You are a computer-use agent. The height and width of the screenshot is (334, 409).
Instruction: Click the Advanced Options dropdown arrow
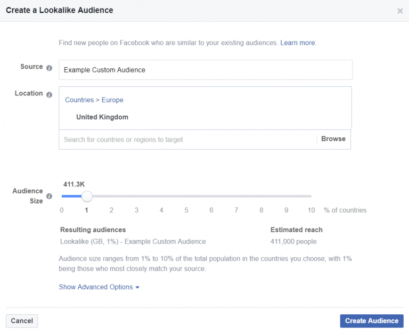coord(137,288)
